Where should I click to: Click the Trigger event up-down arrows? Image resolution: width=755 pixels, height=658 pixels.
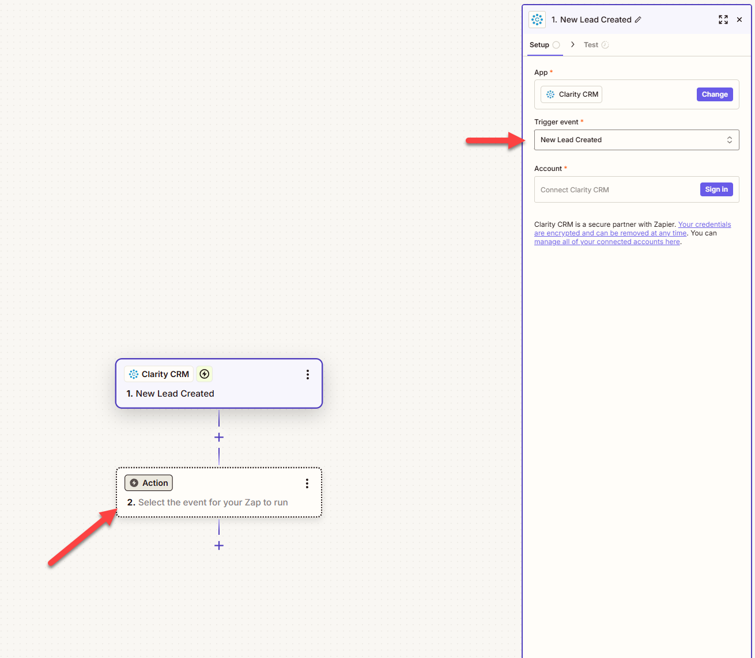pyautogui.click(x=730, y=140)
